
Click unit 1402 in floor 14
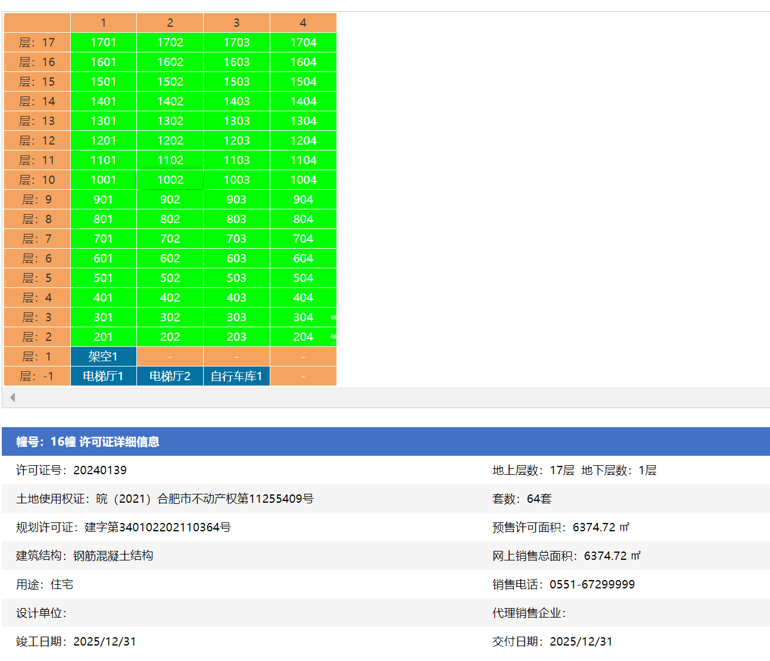[x=170, y=101]
